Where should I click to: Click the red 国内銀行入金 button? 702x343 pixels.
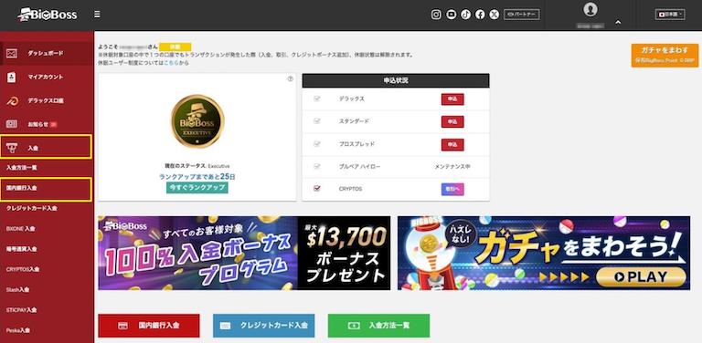[149, 326]
